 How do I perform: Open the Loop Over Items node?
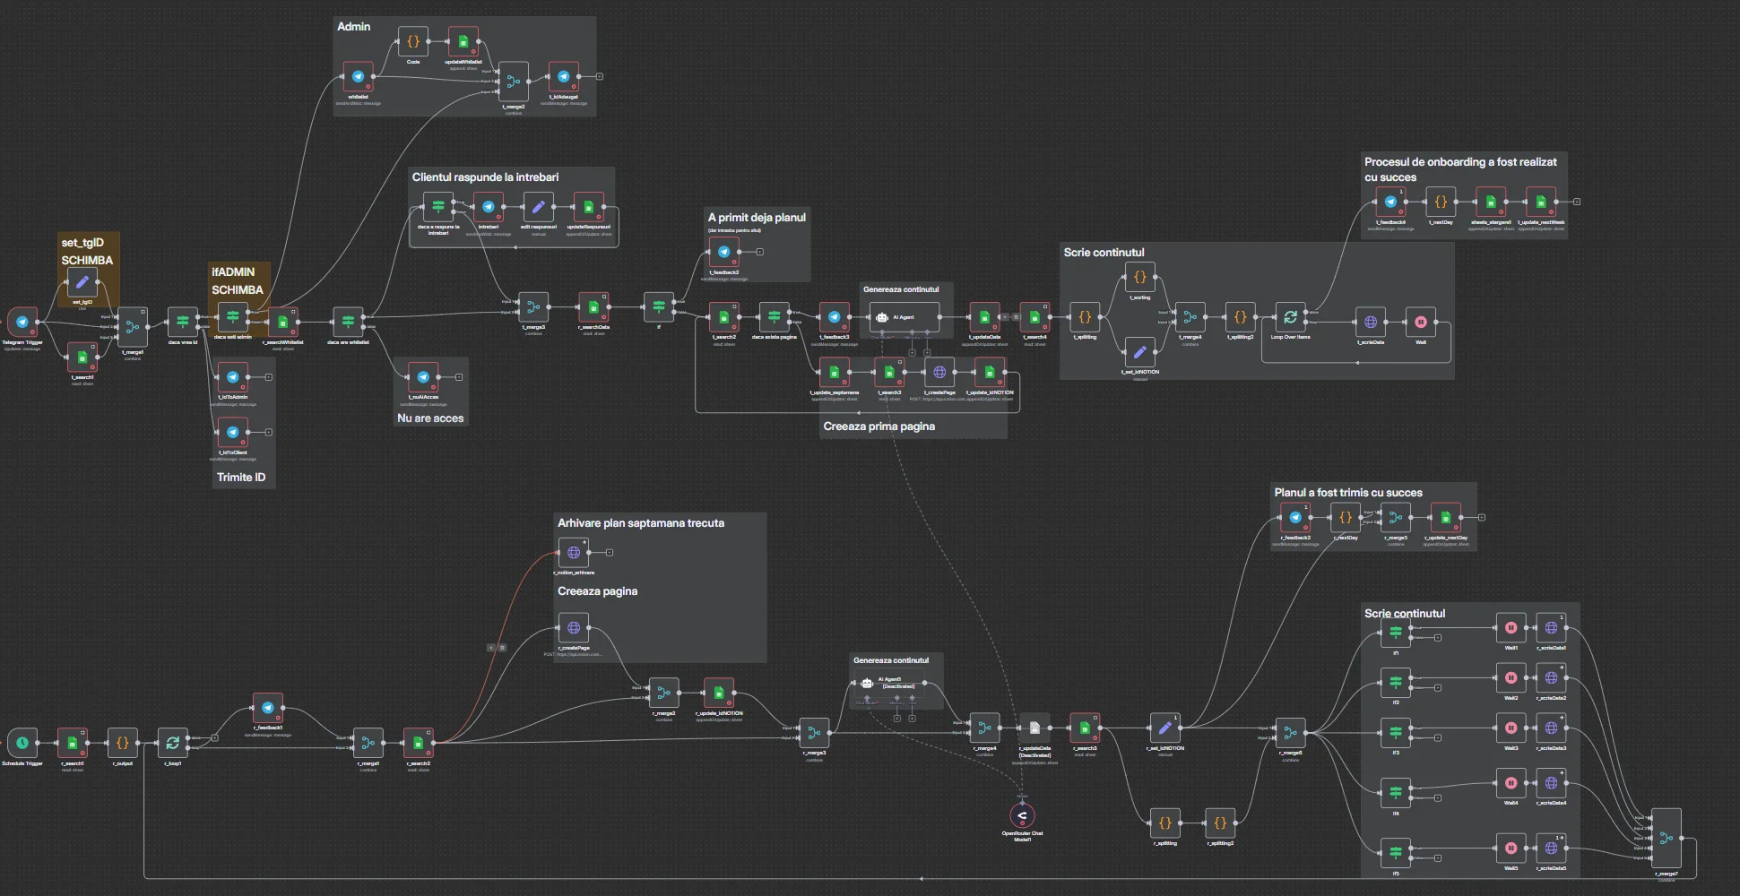tap(1290, 318)
